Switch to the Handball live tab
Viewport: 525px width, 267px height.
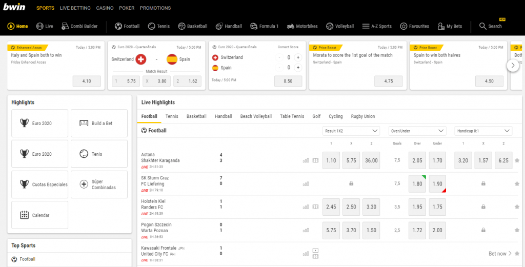pos(224,116)
